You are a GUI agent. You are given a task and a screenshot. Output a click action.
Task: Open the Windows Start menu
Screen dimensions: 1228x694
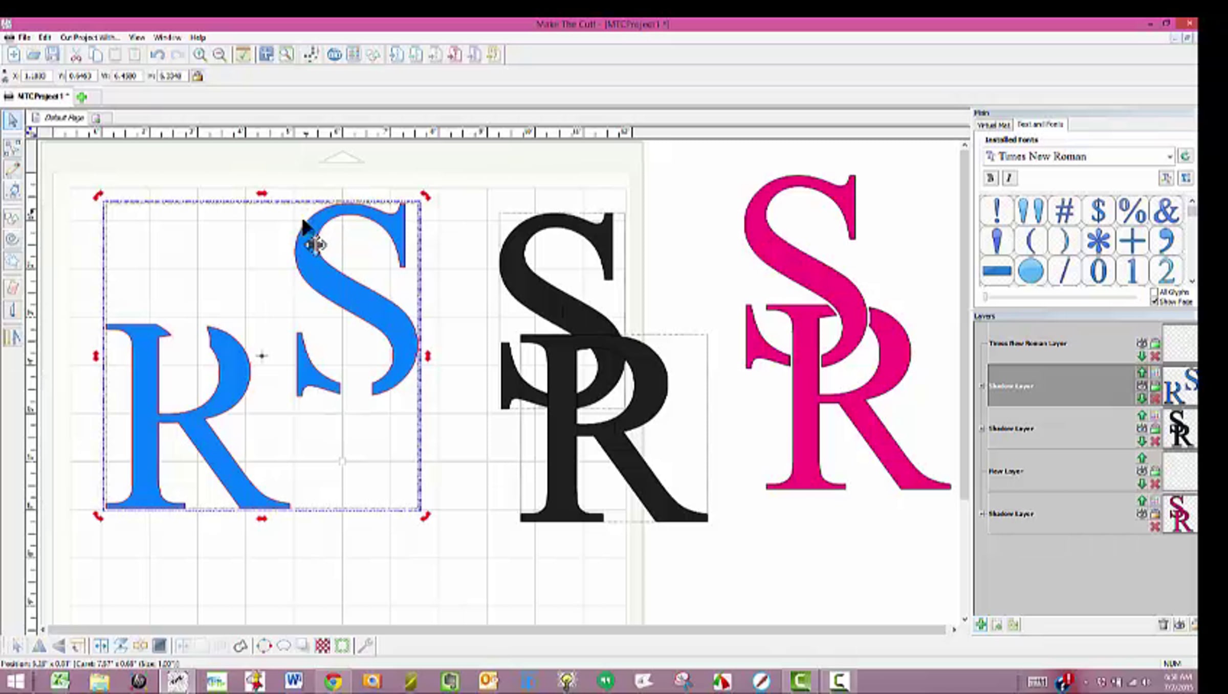point(15,681)
